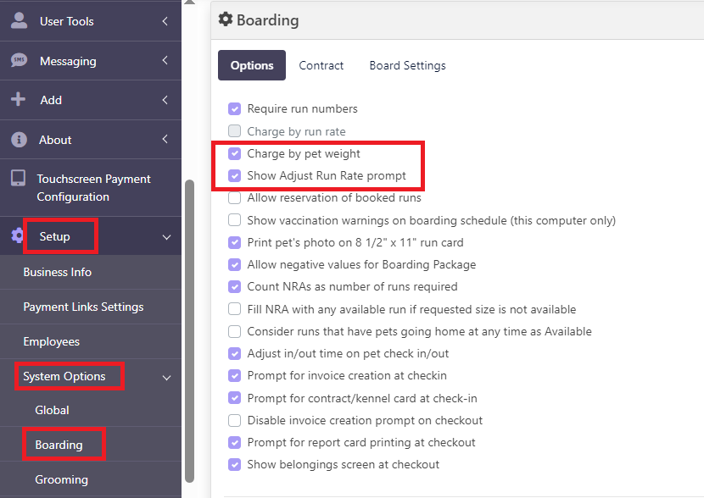Collapse the Setup menu chevron
704x498 pixels.
pyautogui.click(x=166, y=237)
